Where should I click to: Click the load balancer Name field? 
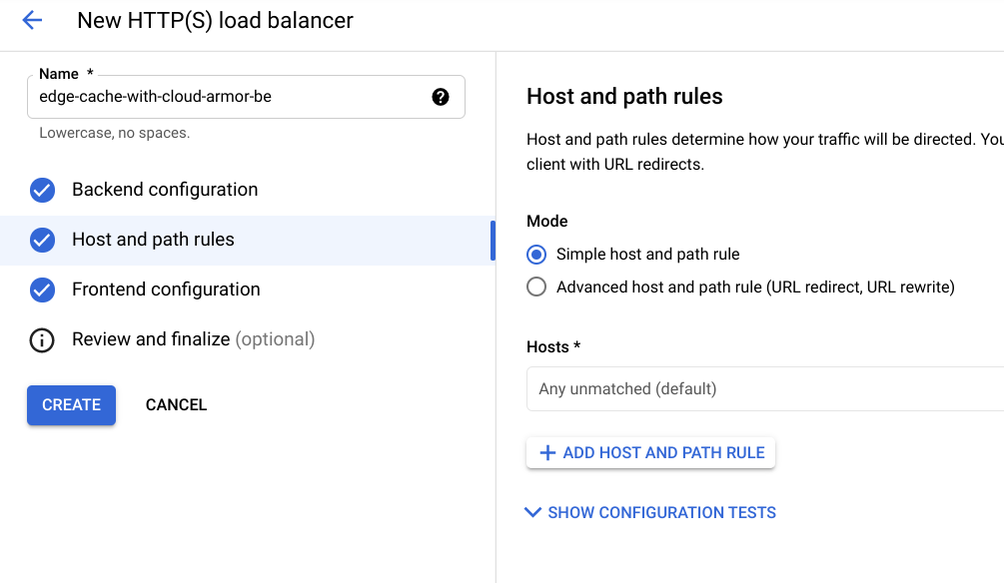pos(230,97)
